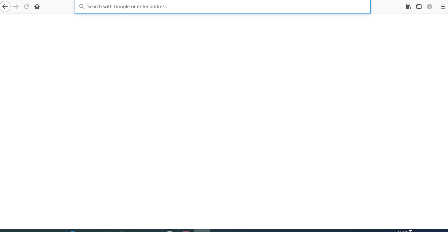This screenshot has width=448, height=232.
Task: Open the Firefox hamburger application menu
Action: (443, 7)
